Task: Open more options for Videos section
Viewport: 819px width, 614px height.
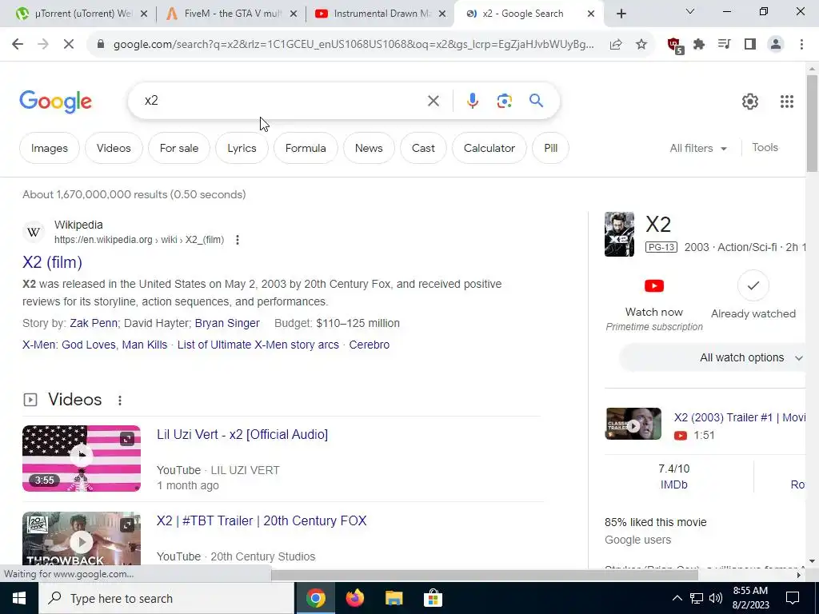Action: pyautogui.click(x=120, y=400)
